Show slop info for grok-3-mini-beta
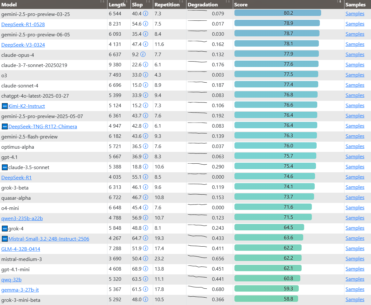 (146, 299)
